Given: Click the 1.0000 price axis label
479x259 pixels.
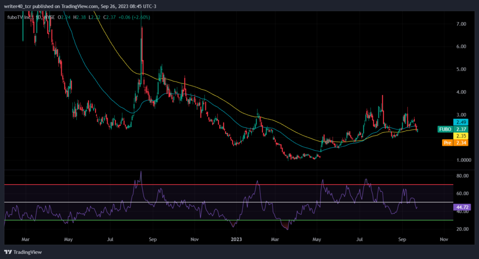Looking at the screenshot, I should tap(464, 160).
